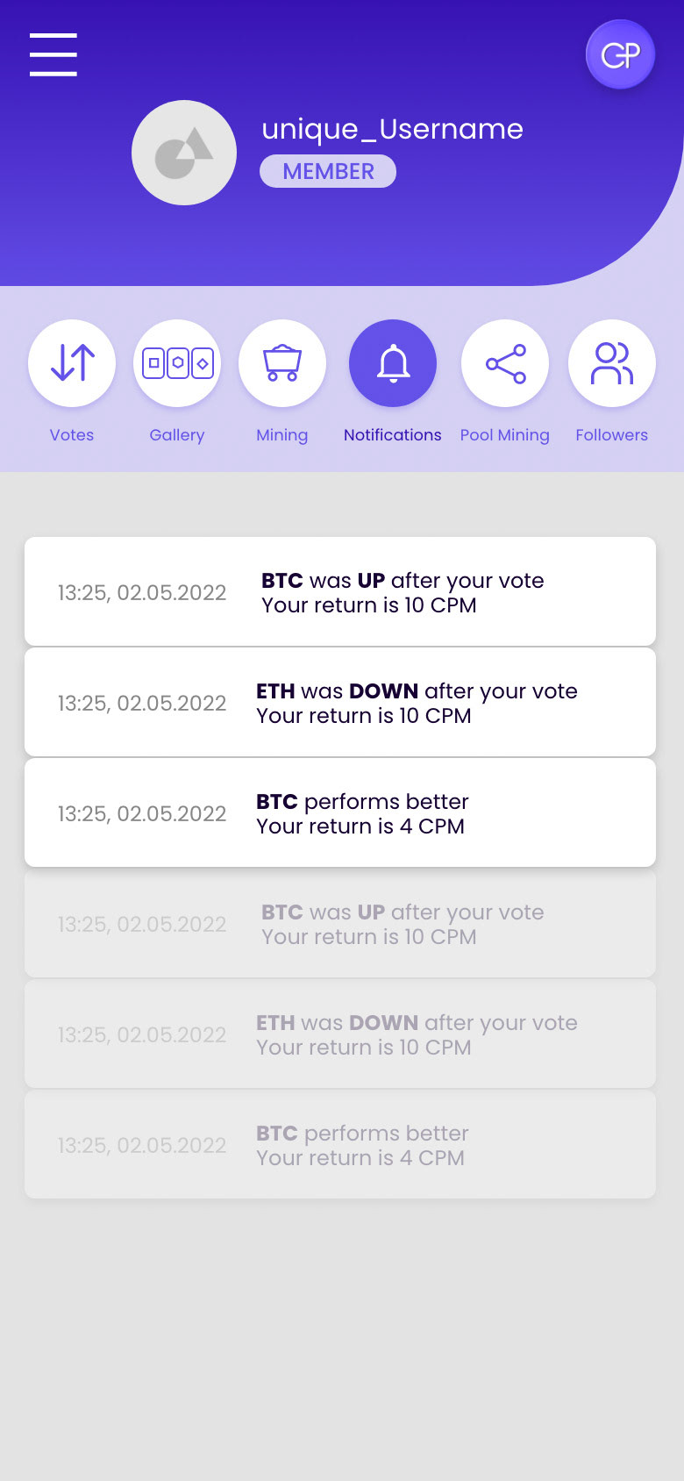This screenshot has height=1481, width=684.
Task: Switch to the Pool Mining tab label
Action: point(505,435)
